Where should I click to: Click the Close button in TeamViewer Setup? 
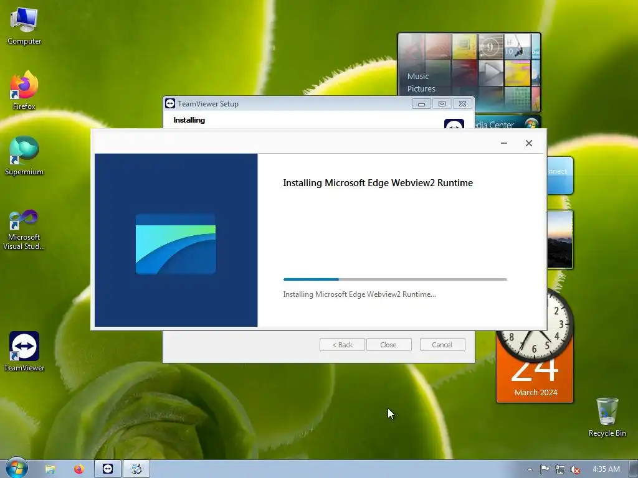(389, 345)
